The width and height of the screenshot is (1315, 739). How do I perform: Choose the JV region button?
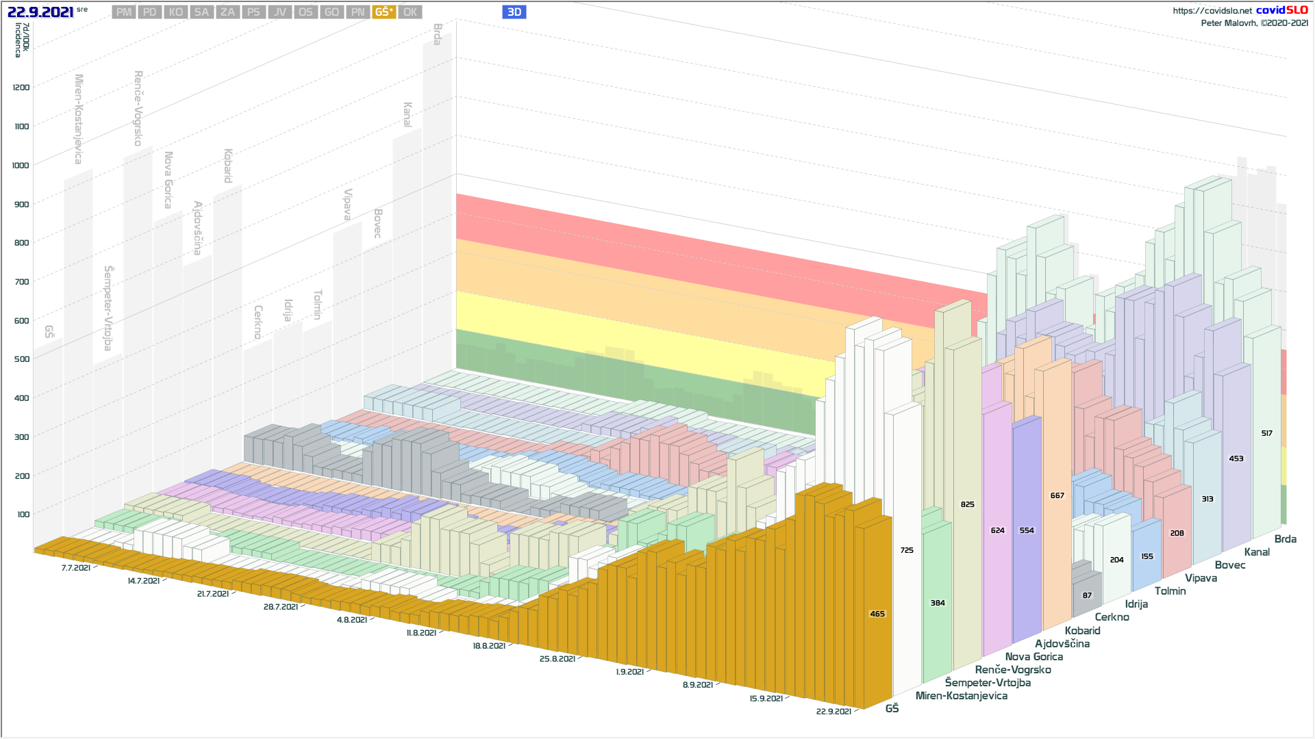[x=279, y=12]
